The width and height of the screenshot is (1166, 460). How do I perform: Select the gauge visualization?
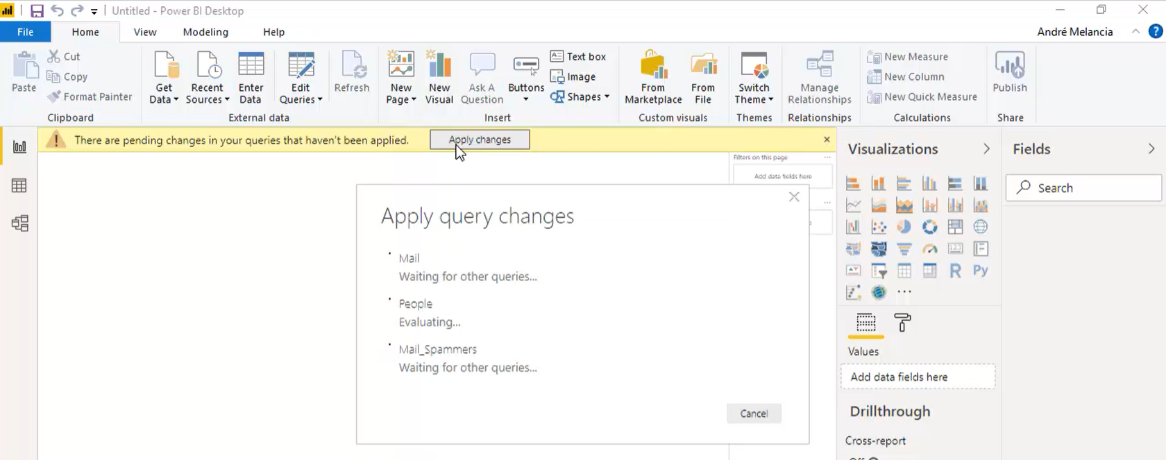coord(929,249)
